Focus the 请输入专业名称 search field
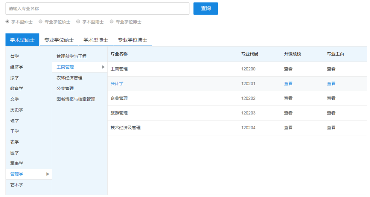Image resolution: width=370 pixels, height=197 pixels. click(97, 9)
